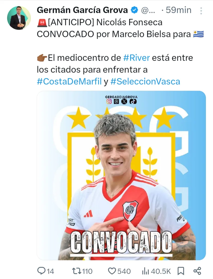Open the reply comment icon
The width and height of the screenshot is (213, 279).
pyautogui.click(x=41, y=271)
